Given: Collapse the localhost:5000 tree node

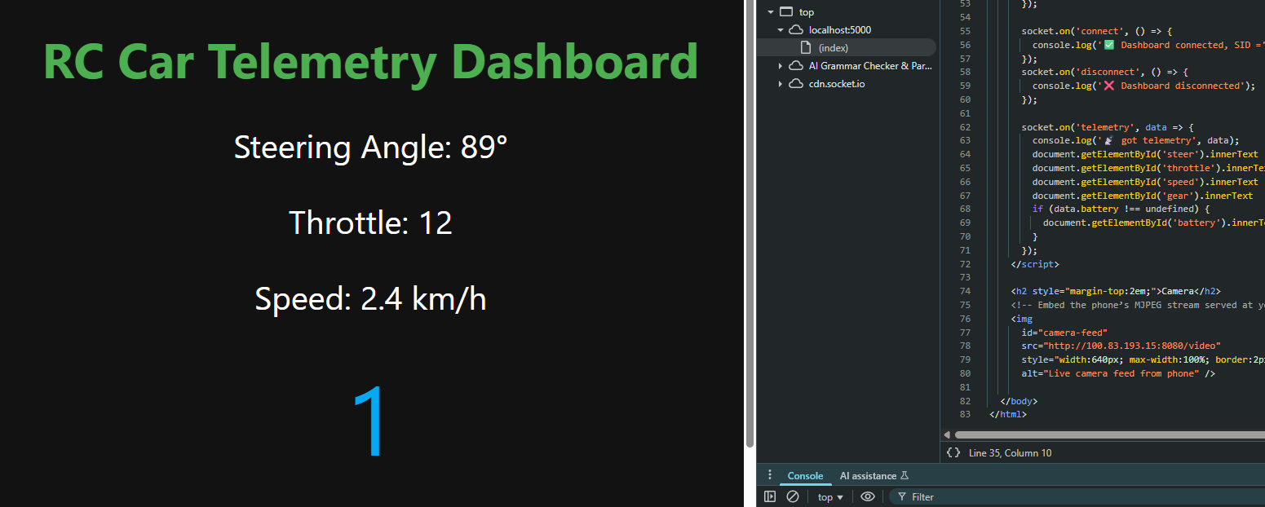Looking at the screenshot, I should point(781,30).
